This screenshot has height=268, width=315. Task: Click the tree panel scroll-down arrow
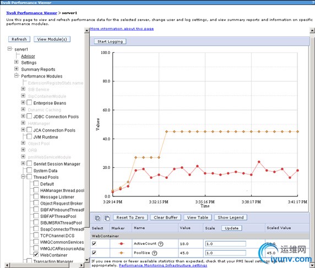pyautogui.click(x=87, y=260)
